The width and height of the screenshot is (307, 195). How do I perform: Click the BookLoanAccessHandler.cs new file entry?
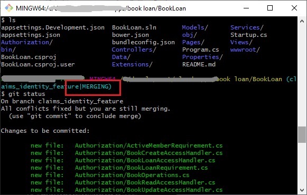[x=123, y=160]
